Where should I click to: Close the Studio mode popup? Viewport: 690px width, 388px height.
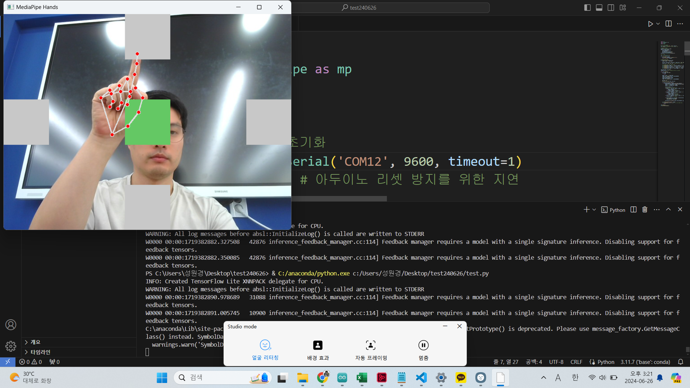coord(460,326)
